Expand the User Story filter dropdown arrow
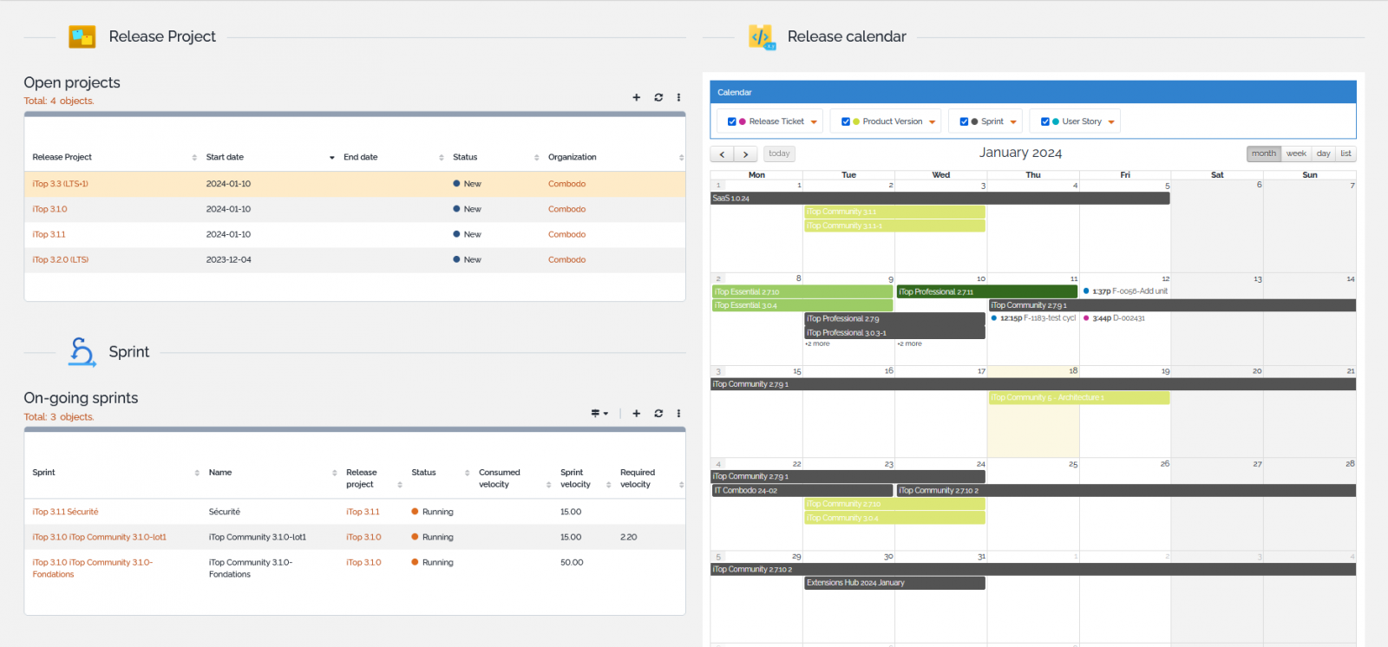 coord(1111,122)
